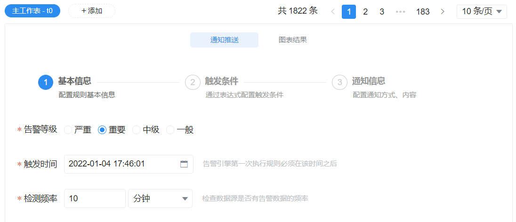
Task: Switch to the 通知推送 tab
Action: 224,40
